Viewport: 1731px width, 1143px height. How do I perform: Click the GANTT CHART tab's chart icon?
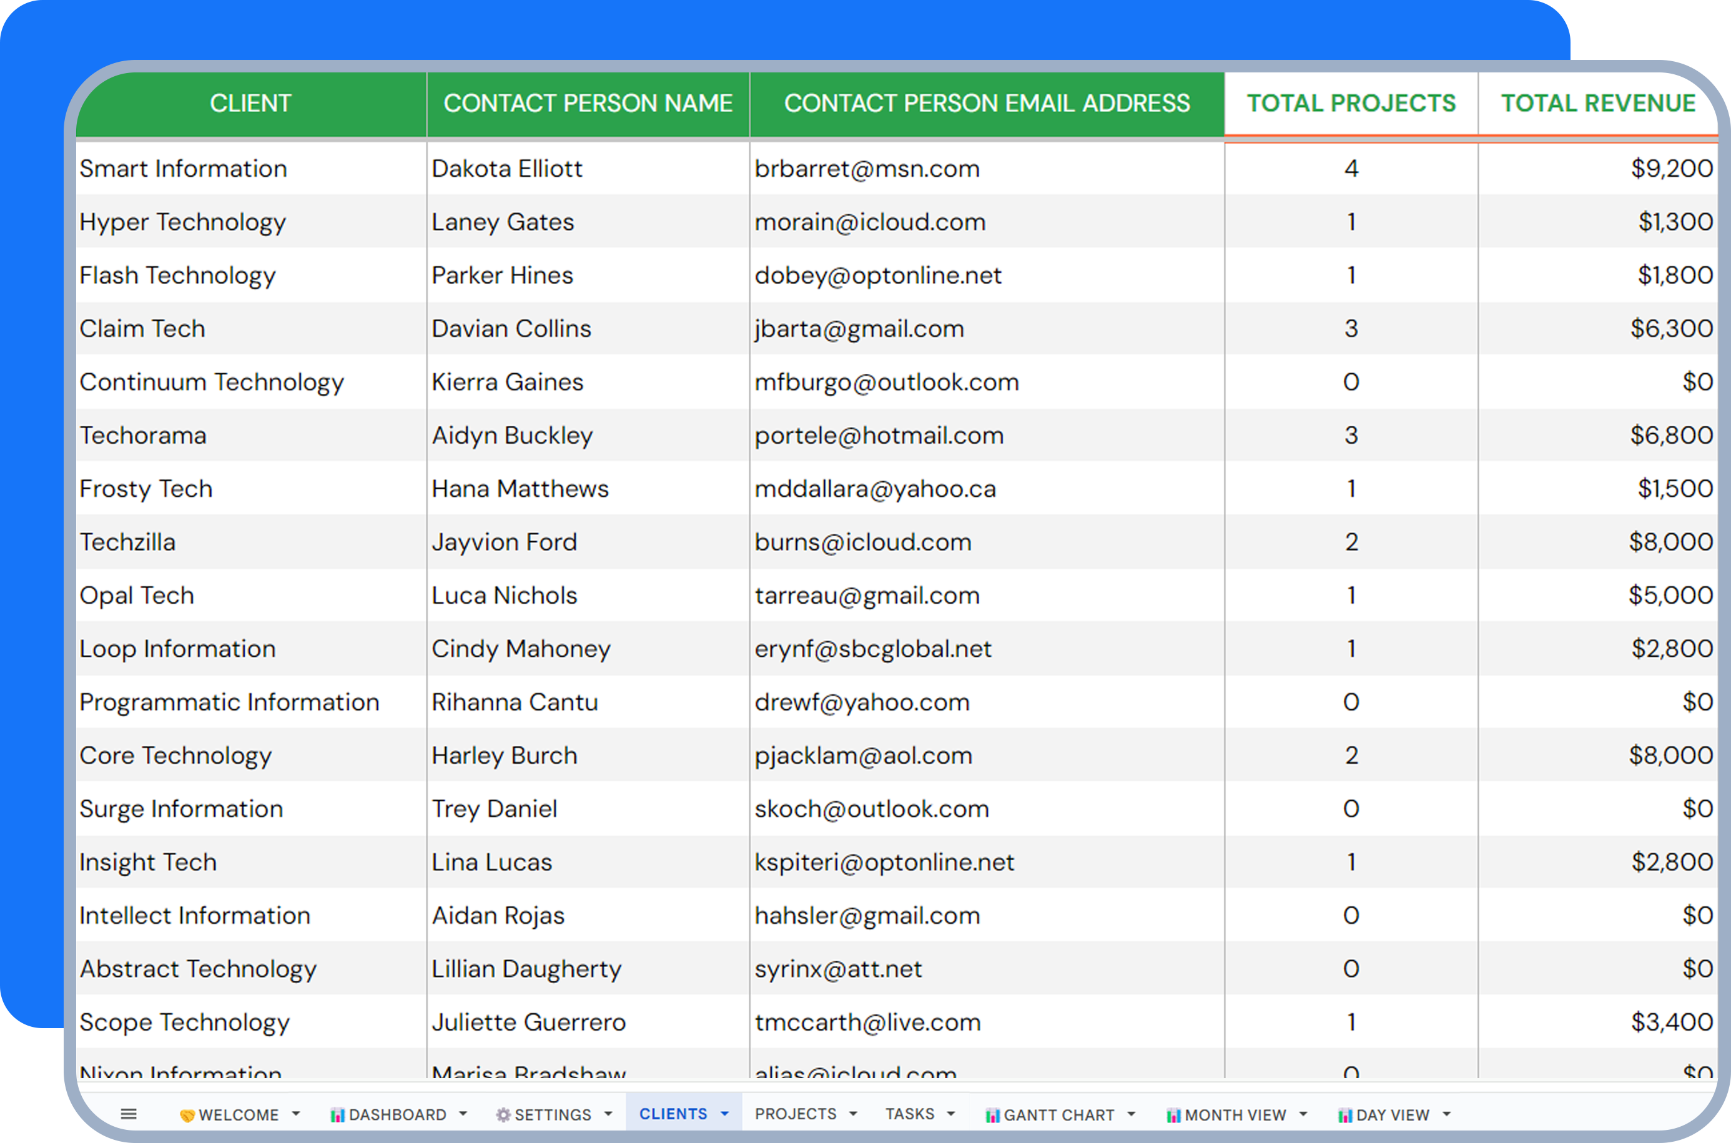(x=992, y=1116)
